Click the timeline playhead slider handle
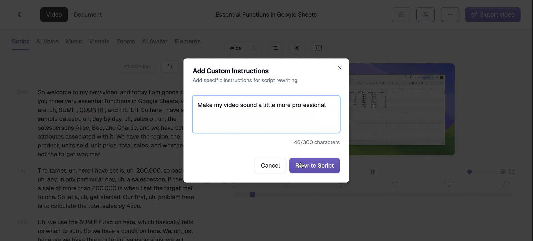The height and width of the screenshot is (241, 533). 252,195
